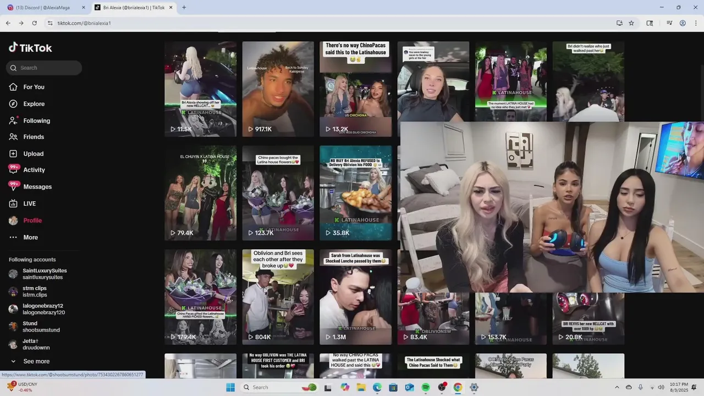This screenshot has width=704, height=396.
Task: Open 'moment LATINA HOUSE' video thumbnail
Action: [x=511, y=81]
